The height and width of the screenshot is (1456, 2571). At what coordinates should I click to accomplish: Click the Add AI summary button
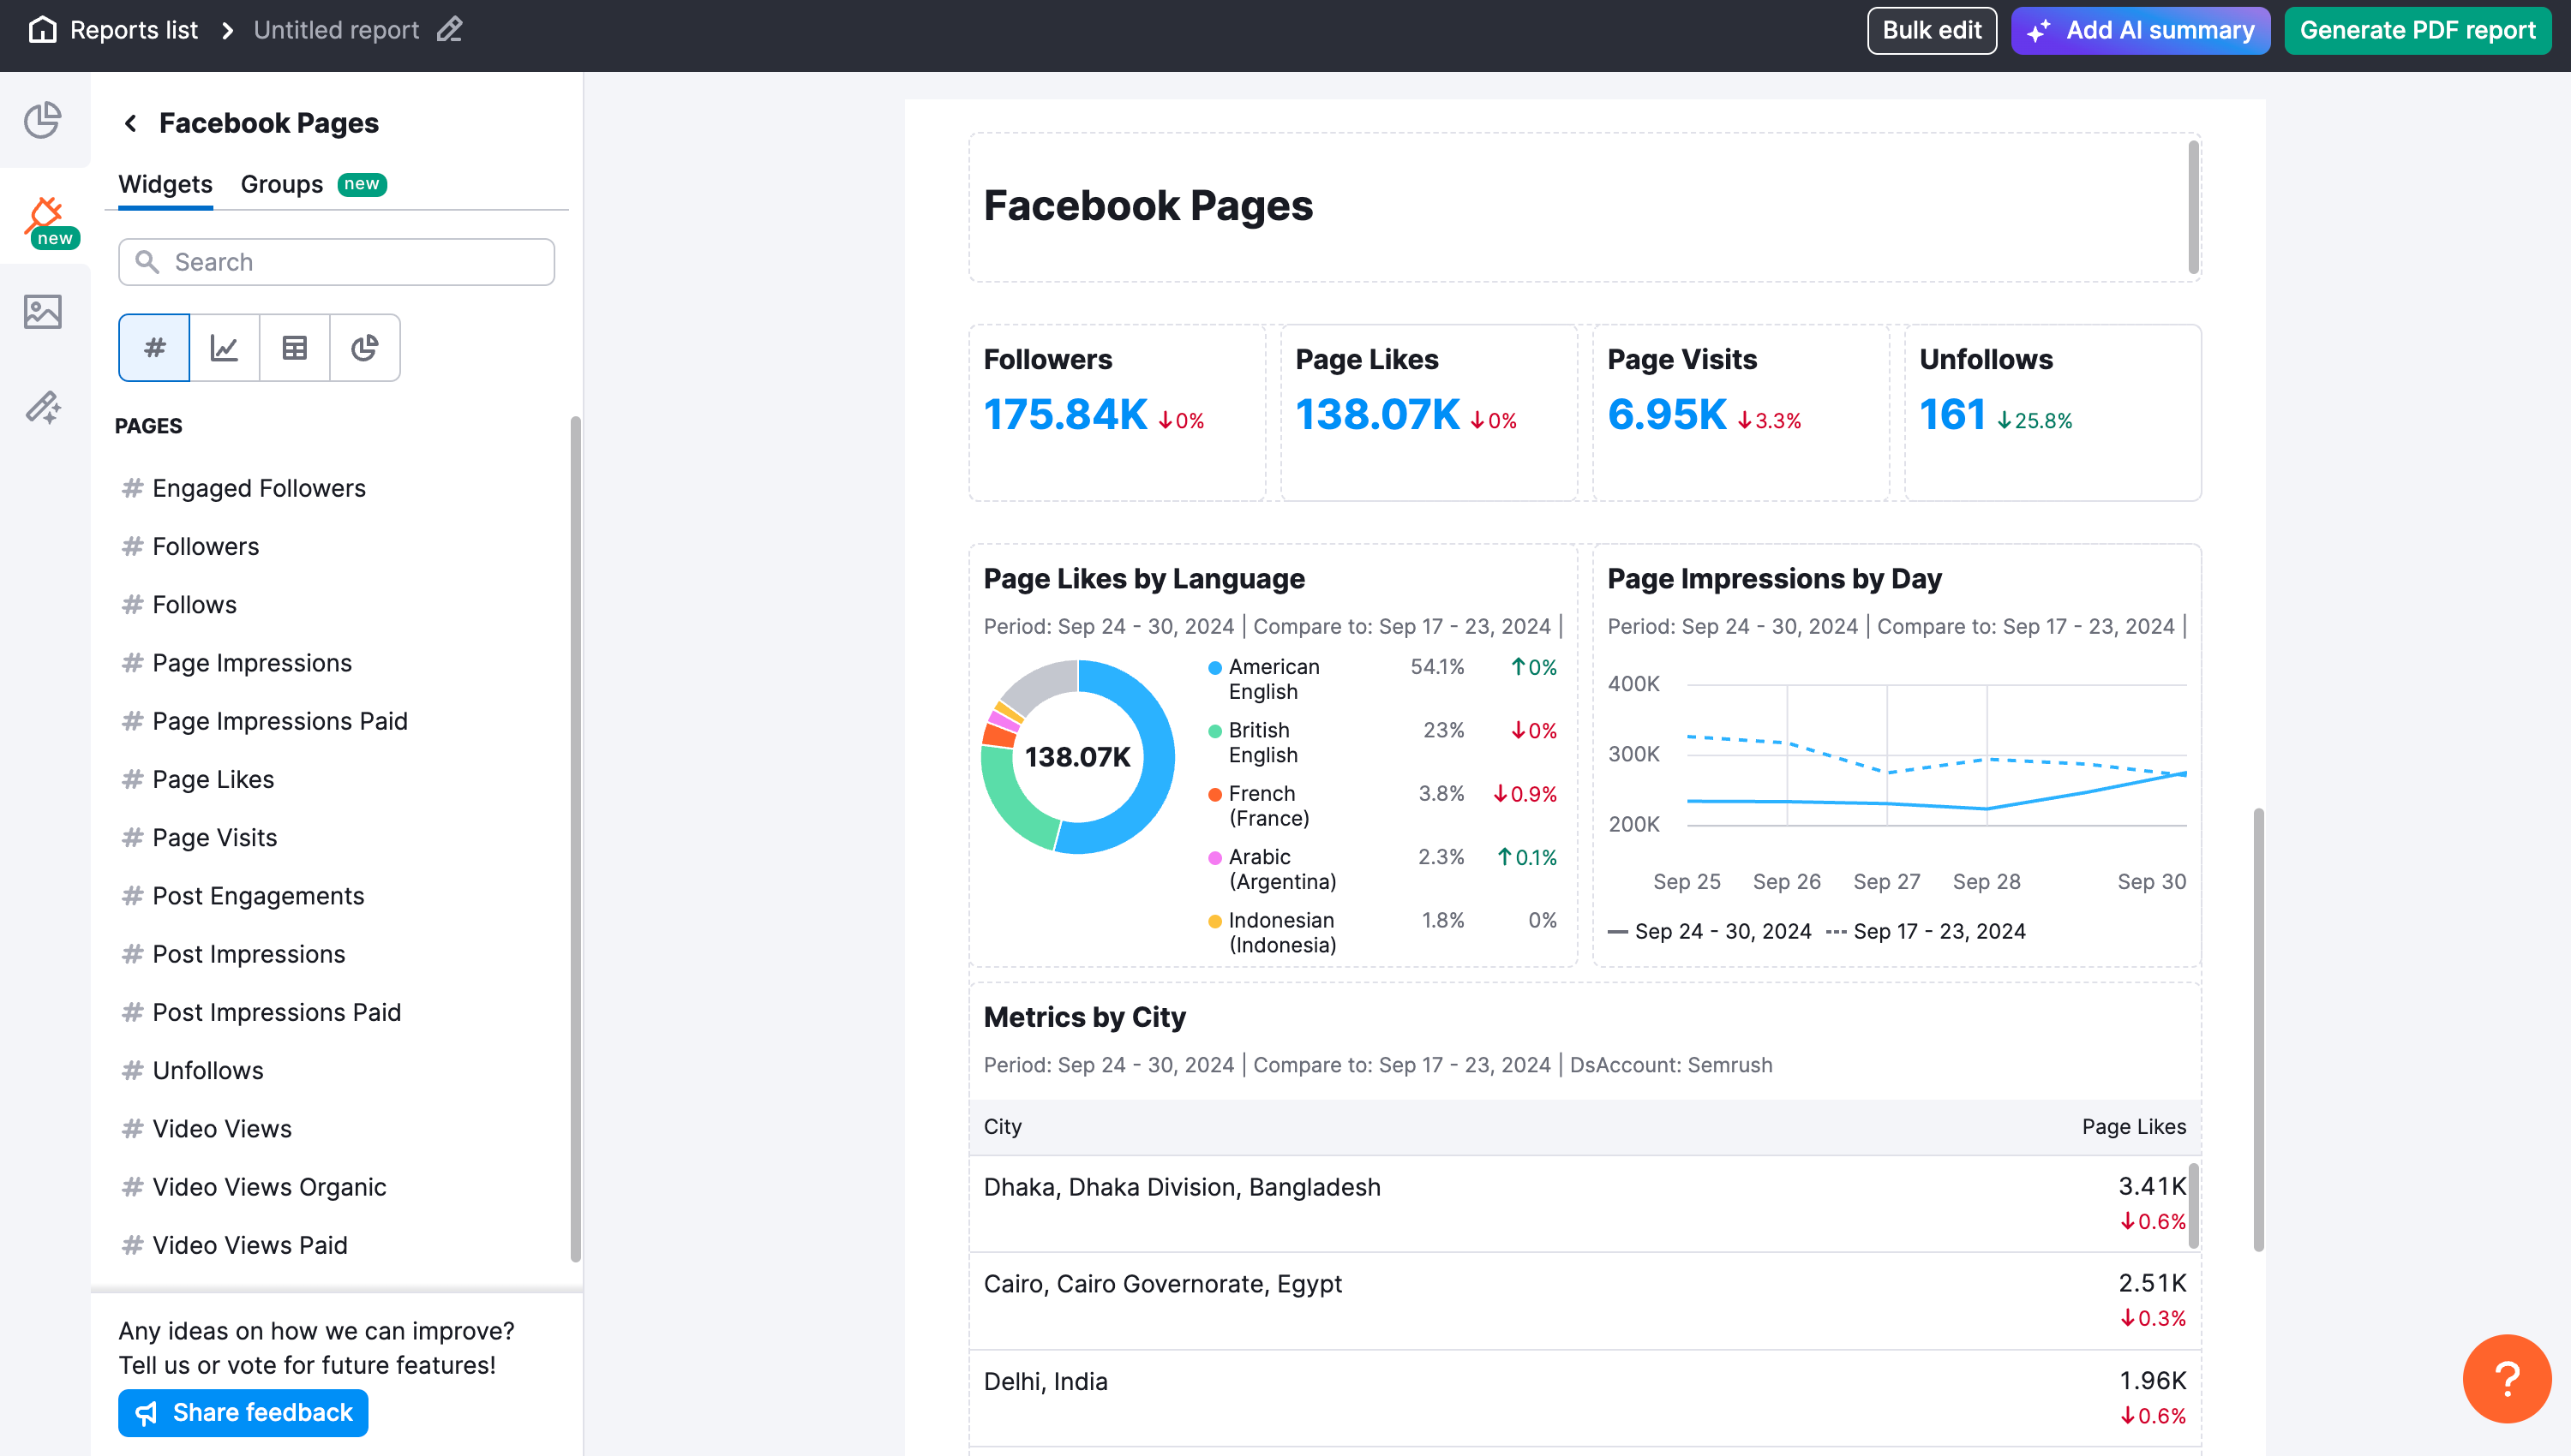[2140, 29]
